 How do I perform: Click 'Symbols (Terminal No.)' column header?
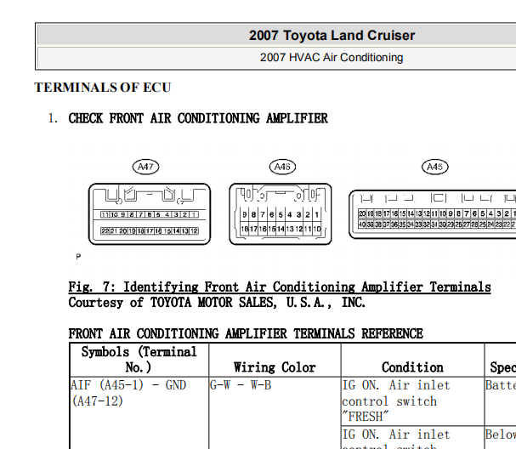(x=139, y=360)
